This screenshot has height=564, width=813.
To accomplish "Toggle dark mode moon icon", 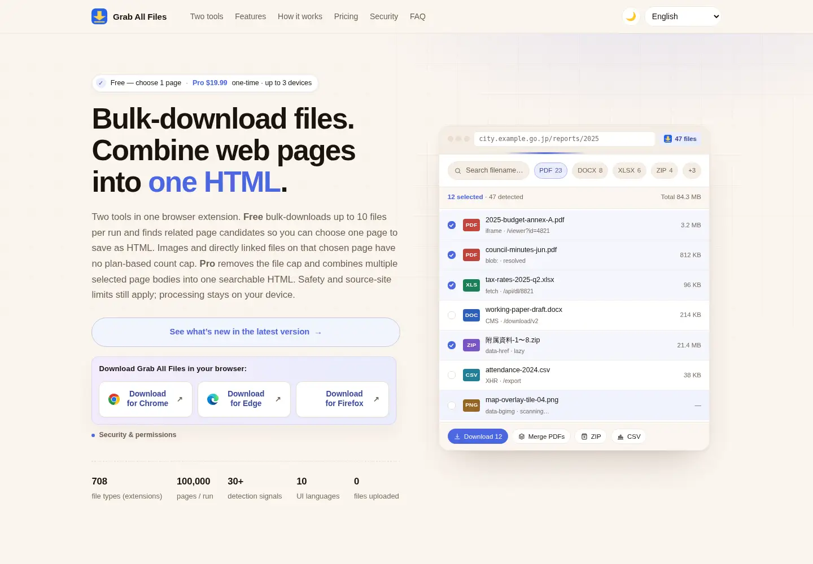I will (631, 16).
